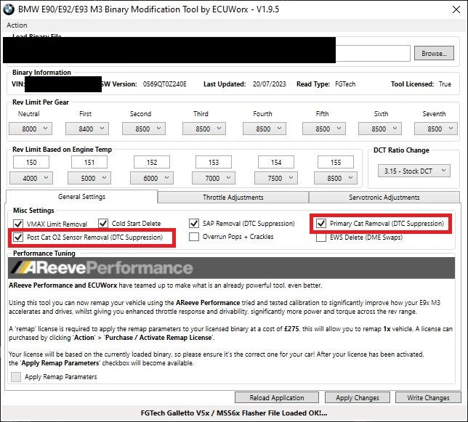Enable EWS Delete (DME Swaps) checkbox
Viewport: 468px width, 422px height.
pyautogui.click(x=321, y=238)
